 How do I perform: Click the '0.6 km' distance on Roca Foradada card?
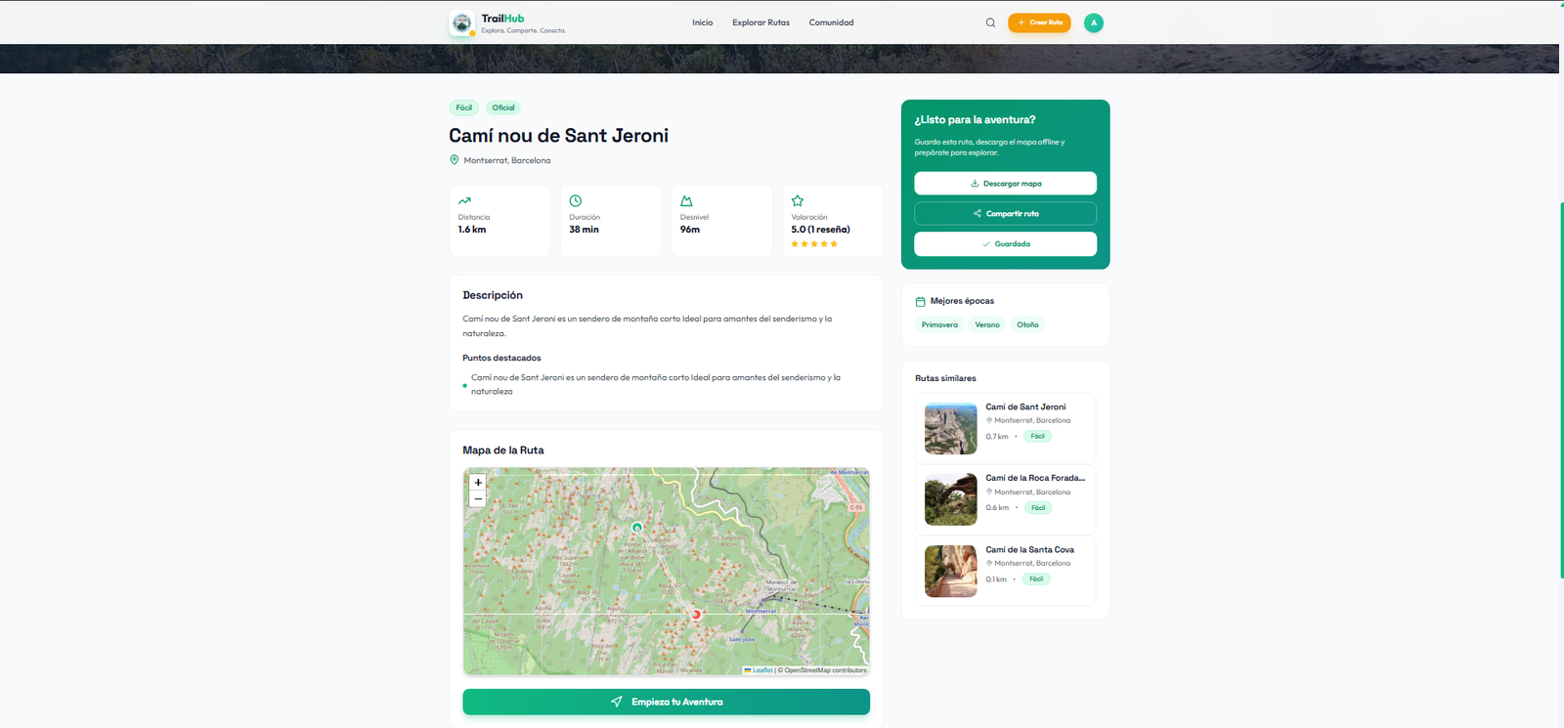(997, 508)
